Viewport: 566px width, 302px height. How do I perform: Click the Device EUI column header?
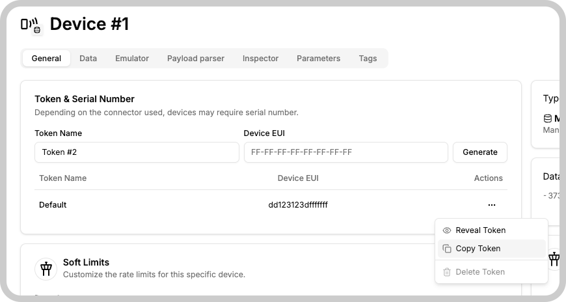coord(298,178)
